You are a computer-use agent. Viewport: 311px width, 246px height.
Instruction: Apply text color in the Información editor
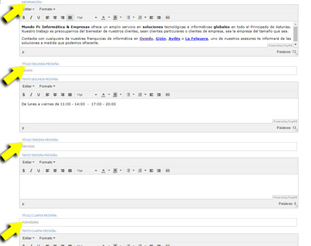tap(103, 17)
